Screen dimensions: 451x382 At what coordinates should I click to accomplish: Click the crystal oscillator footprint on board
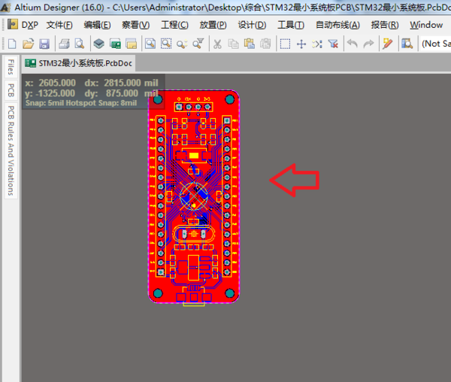(x=194, y=234)
